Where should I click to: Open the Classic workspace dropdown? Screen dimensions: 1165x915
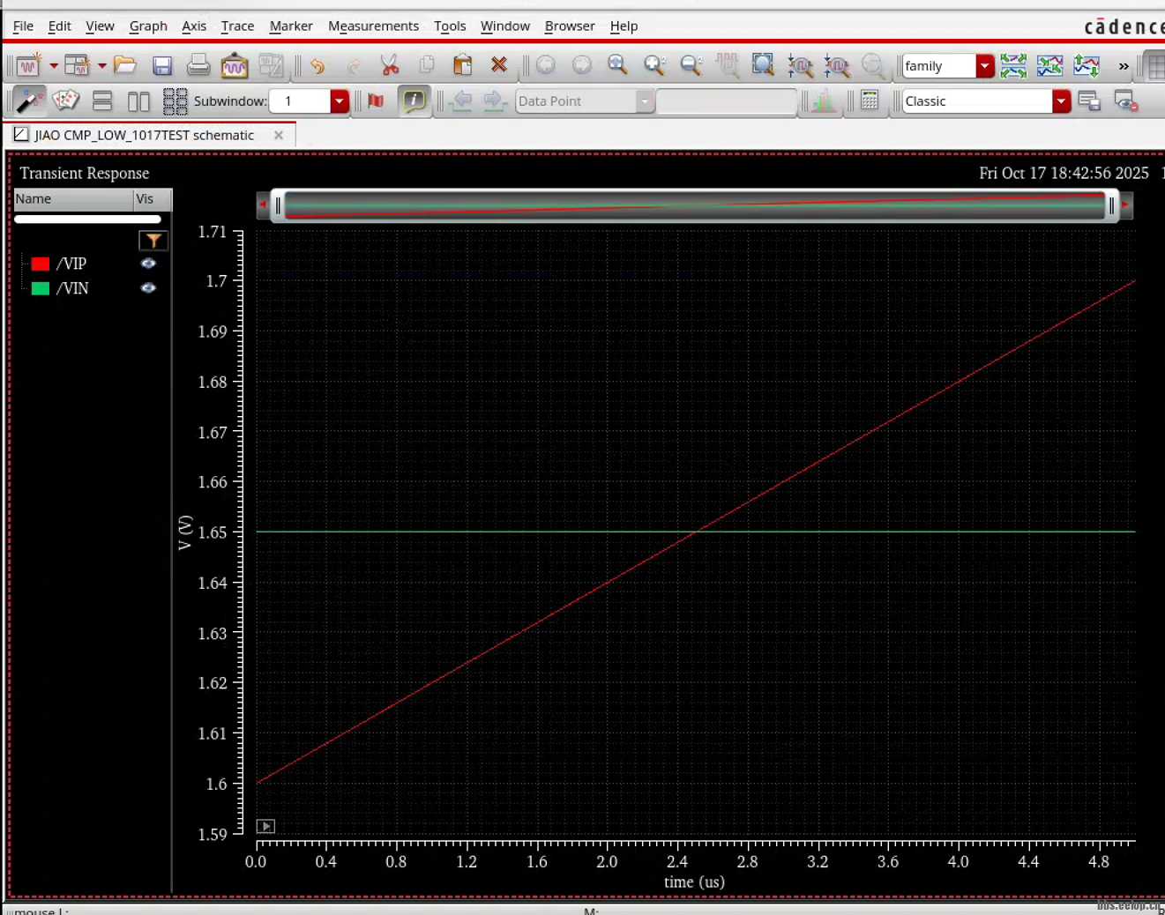point(1061,101)
